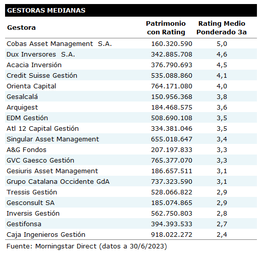Click the Patrimonio con Rating column header
This screenshot has width=263, height=255.
point(166,28)
